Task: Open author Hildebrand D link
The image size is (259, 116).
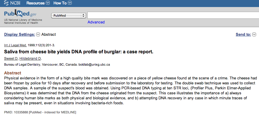Action: (30, 58)
